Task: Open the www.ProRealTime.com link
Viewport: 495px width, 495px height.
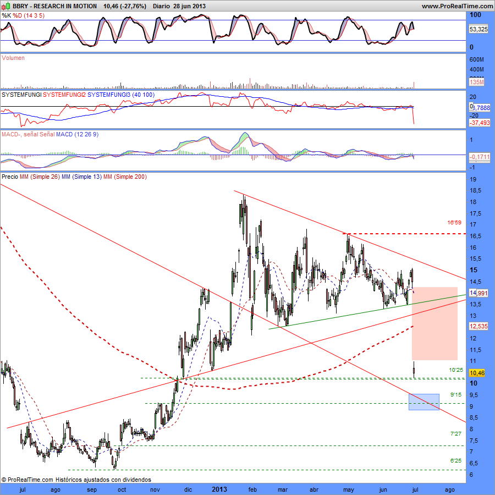Action: tap(458, 6)
